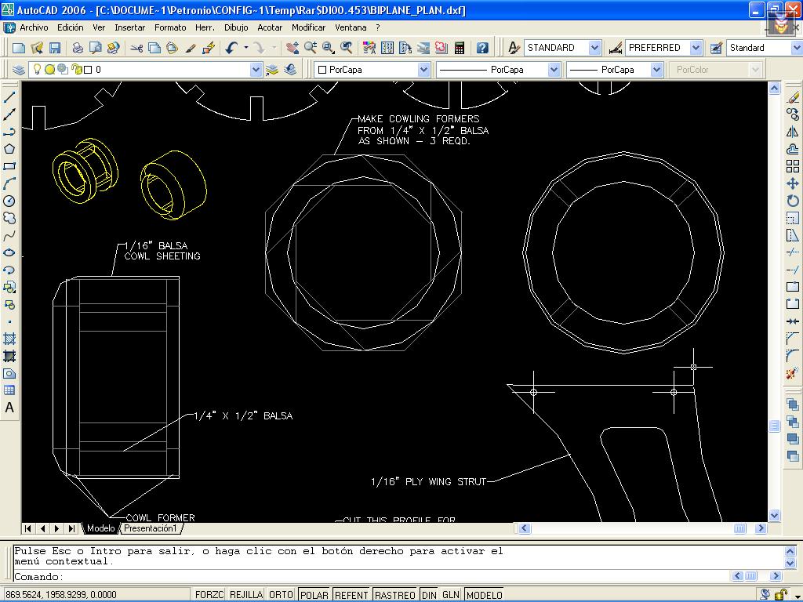
Task: Switch to the Presentación1 tab
Action: [x=151, y=528]
